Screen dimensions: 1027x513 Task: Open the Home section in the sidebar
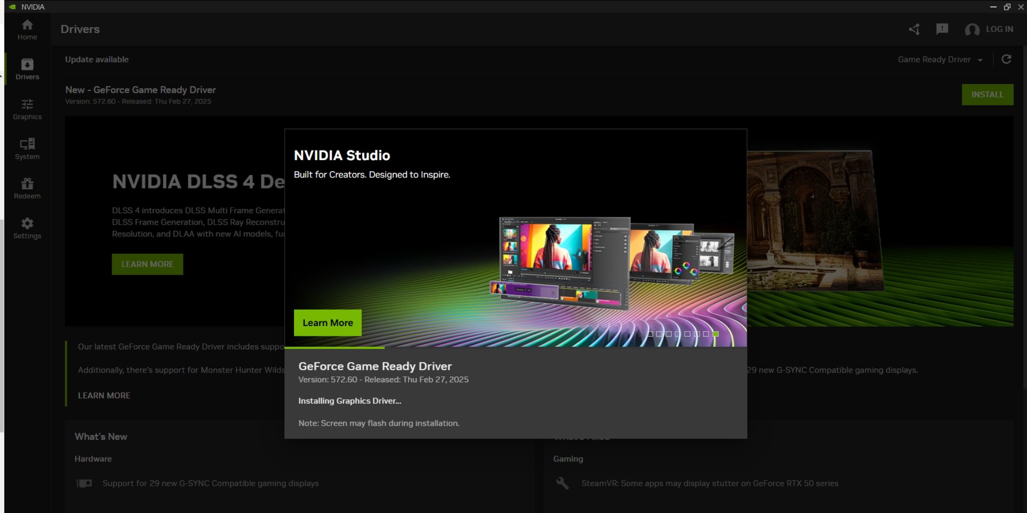(x=27, y=29)
